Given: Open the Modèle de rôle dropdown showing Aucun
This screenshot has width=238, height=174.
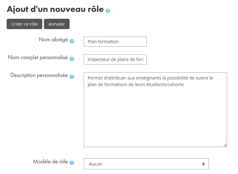Looking at the screenshot, I should coord(146,164).
